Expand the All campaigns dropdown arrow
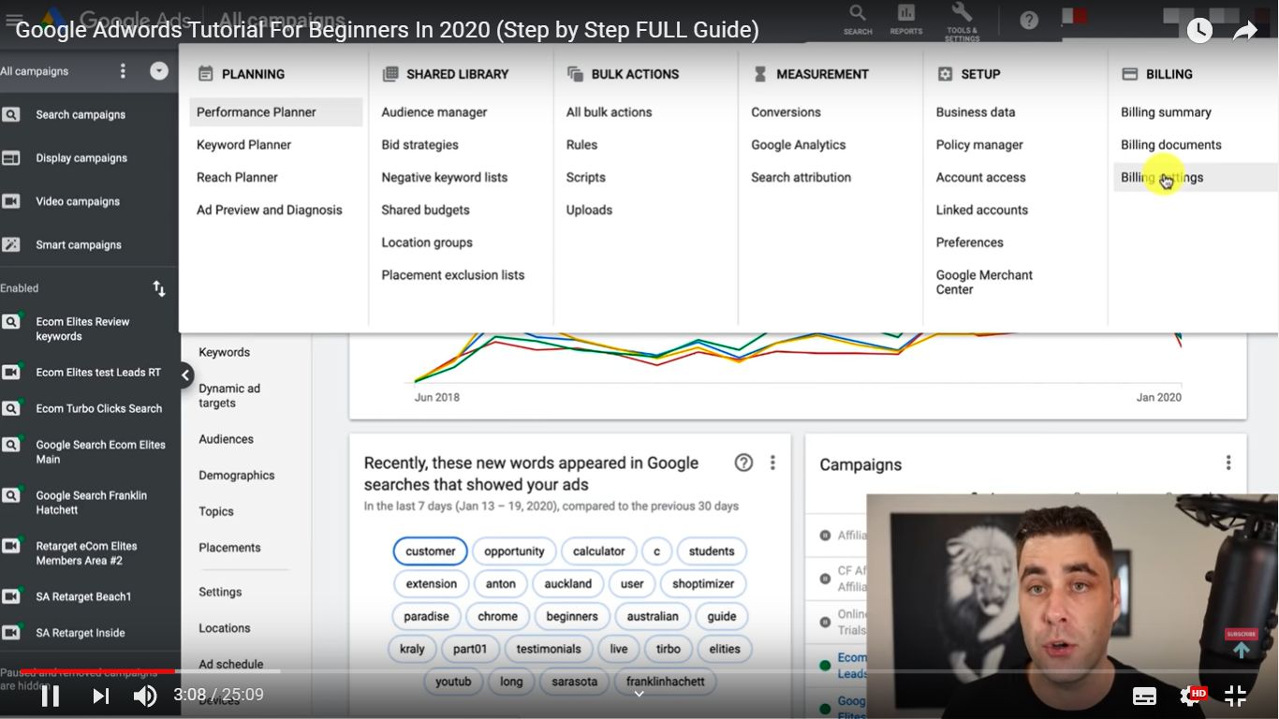The height and width of the screenshot is (719, 1279). coord(159,71)
